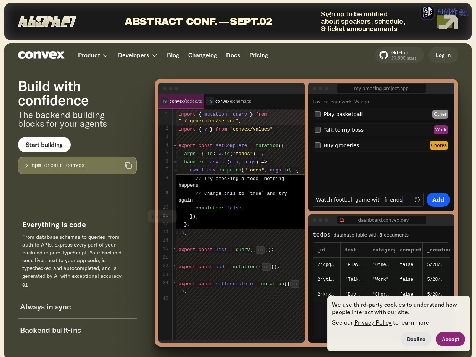The width and height of the screenshot is (476, 357).
Task: Click the refresh icon in the todo input
Action: coord(417,200)
